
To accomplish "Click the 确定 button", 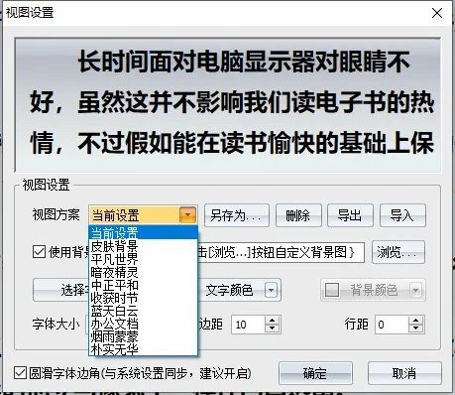I will pos(315,373).
